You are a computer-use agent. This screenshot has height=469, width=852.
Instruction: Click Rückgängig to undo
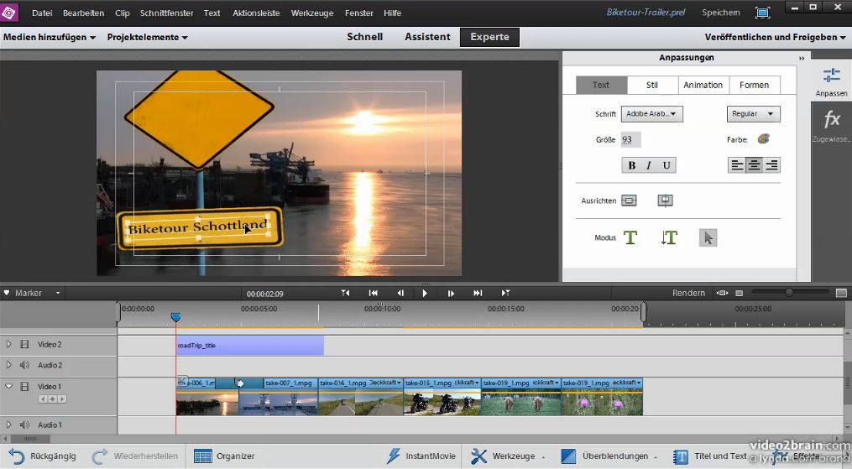pos(42,456)
